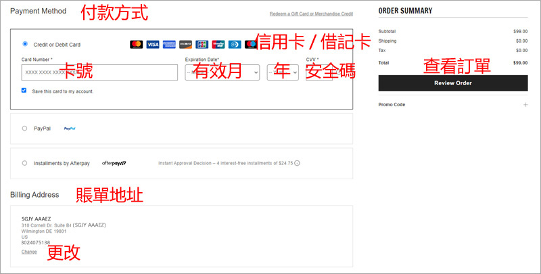Open the expiration month dropdown
541x274 pixels.
coord(222,72)
